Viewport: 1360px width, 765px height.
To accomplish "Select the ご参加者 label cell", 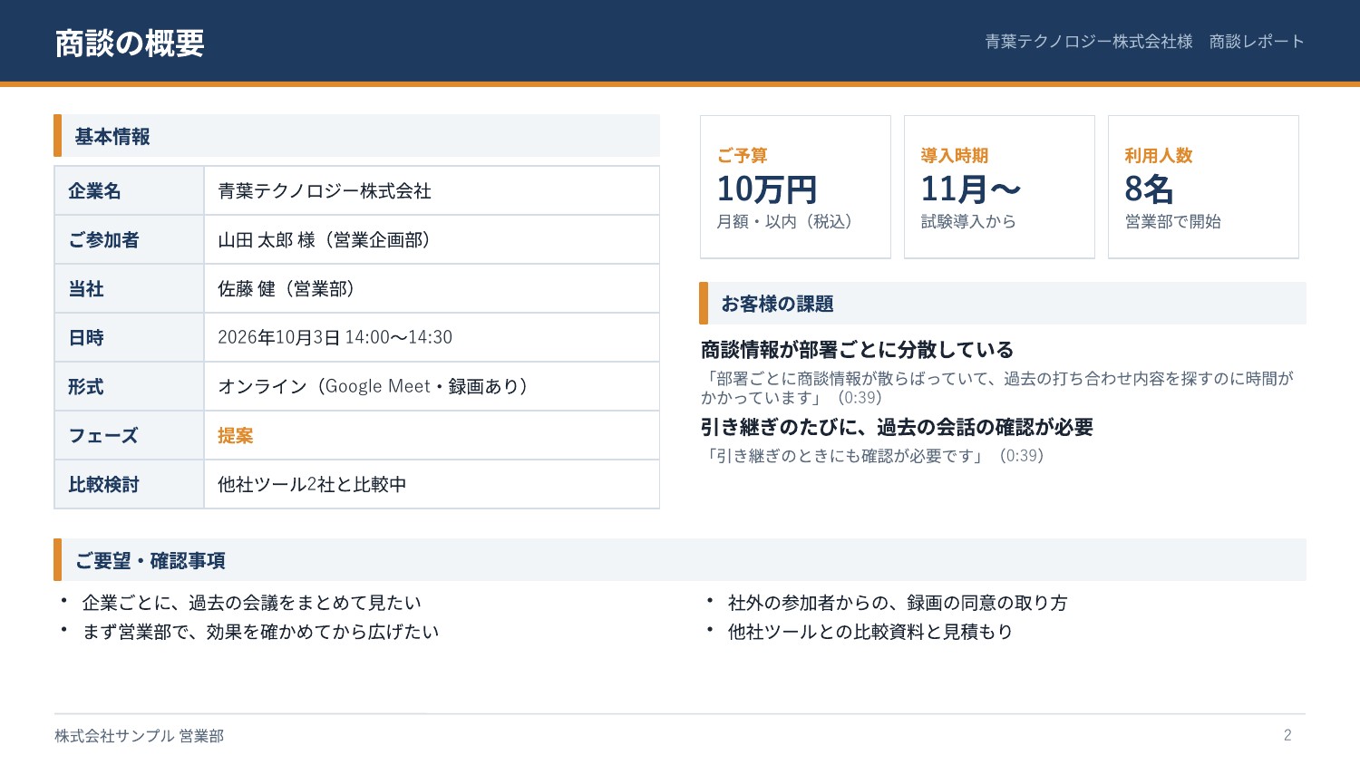I will pos(130,240).
